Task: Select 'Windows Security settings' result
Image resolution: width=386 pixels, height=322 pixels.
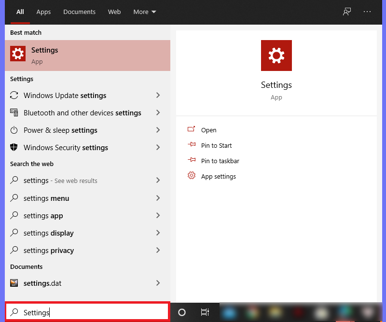Action: pyautogui.click(x=66, y=148)
